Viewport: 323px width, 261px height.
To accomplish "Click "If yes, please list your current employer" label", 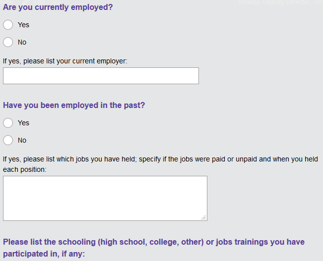I will [65, 61].
